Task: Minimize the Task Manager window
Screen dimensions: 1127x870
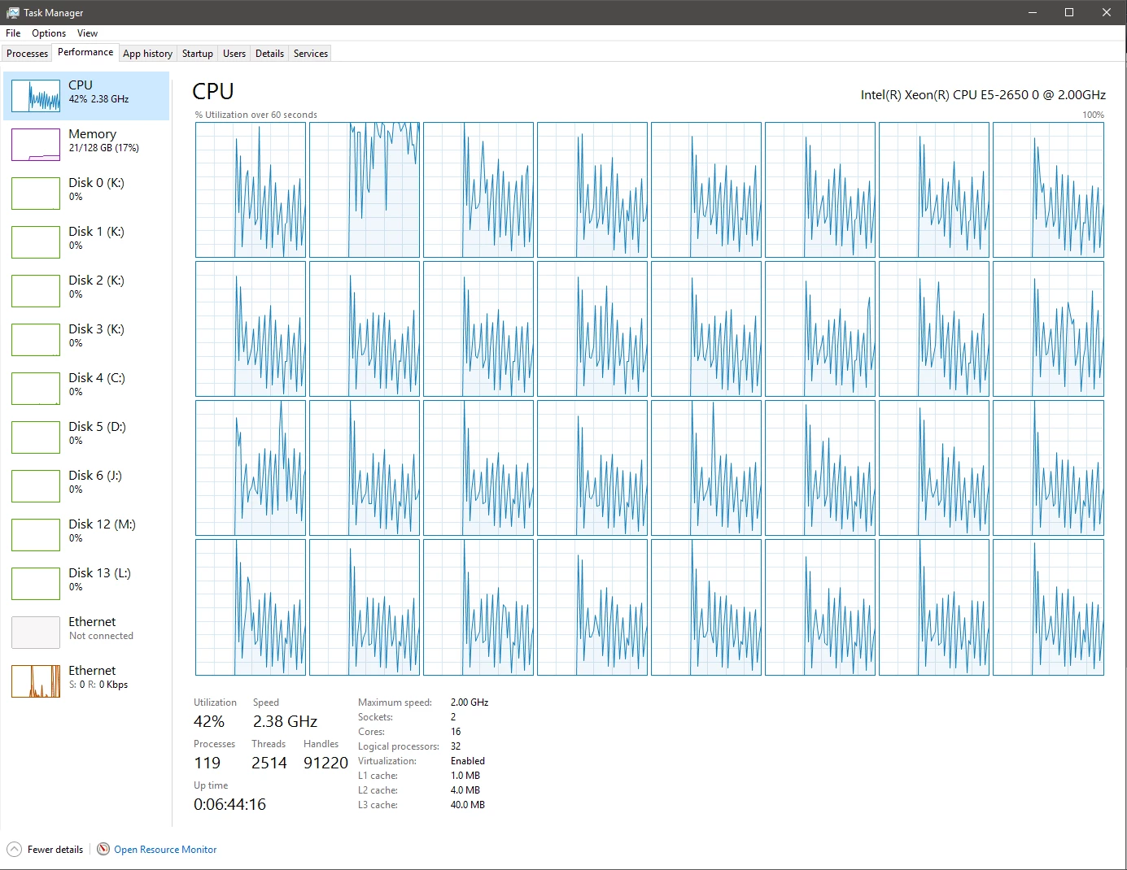Action: click(1032, 12)
